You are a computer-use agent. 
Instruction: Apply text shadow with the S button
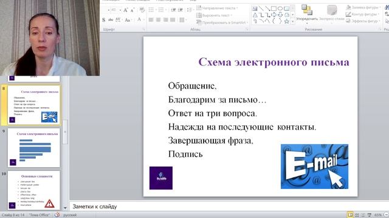[x=104, y=20]
